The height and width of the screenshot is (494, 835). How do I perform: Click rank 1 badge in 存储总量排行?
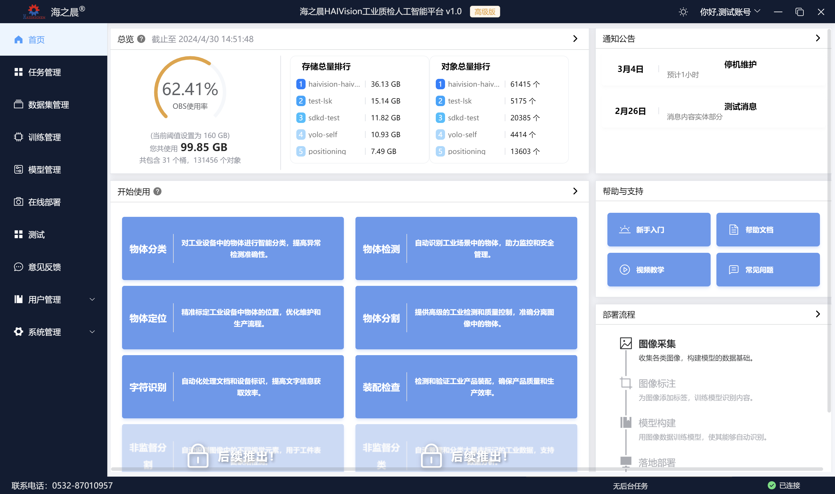point(301,84)
